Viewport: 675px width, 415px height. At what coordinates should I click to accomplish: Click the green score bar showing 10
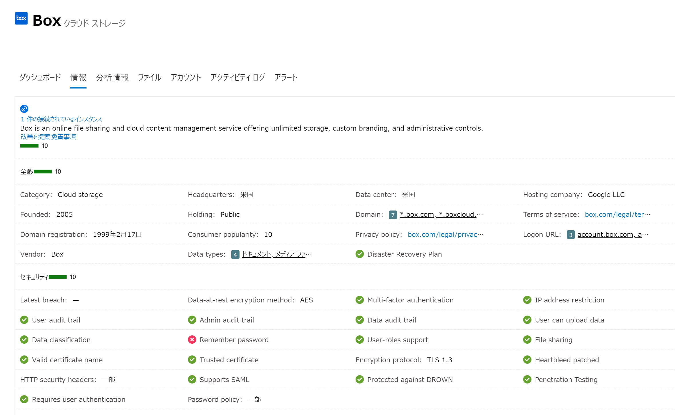tap(29, 145)
